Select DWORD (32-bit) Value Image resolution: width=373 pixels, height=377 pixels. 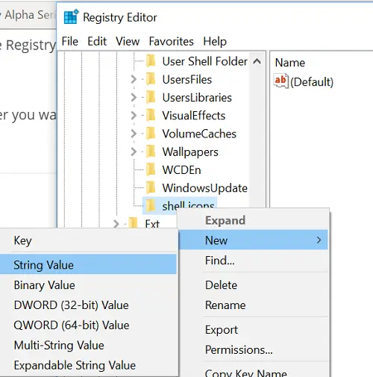pos(88,305)
